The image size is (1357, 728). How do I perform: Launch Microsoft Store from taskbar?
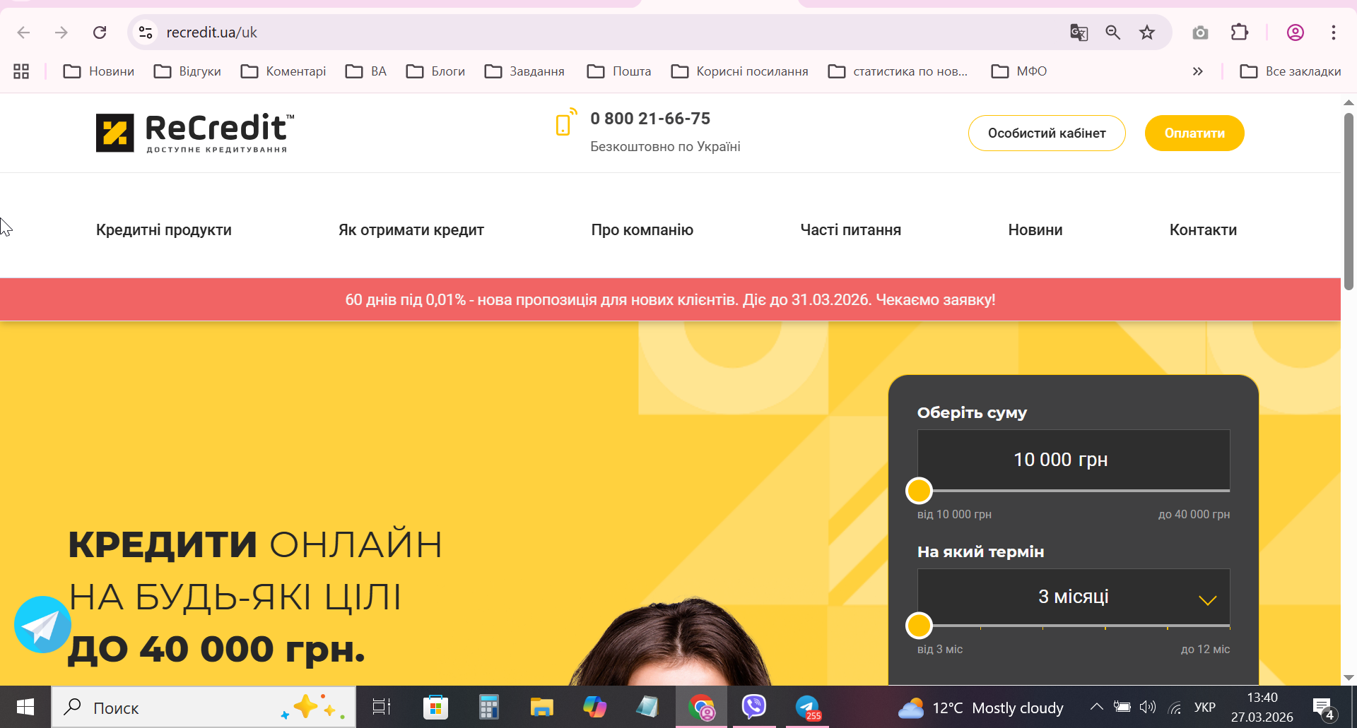point(435,707)
